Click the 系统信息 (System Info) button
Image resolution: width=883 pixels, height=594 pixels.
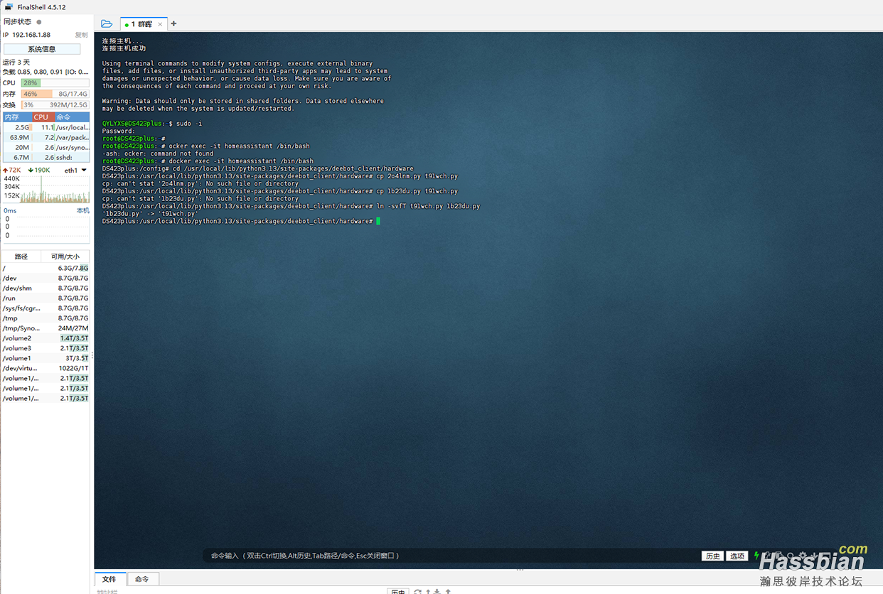(42, 49)
